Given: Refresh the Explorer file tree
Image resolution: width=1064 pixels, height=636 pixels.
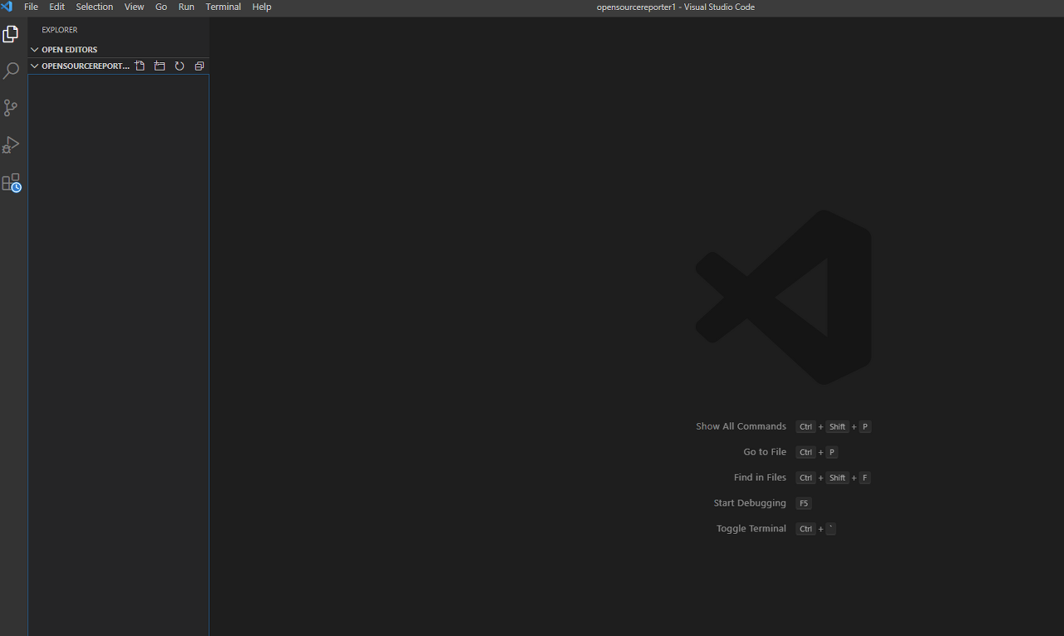Looking at the screenshot, I should [x=180, y=66].
